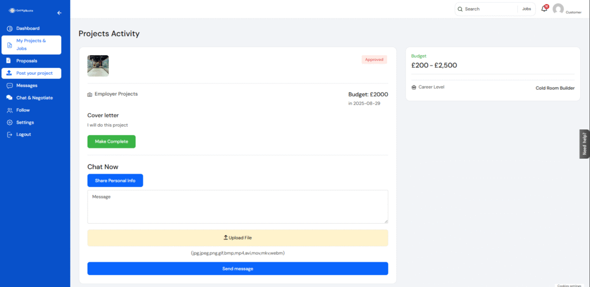Viewport: 590px width, 287px height.
Task: Click the Follow people icon
Action: [9, 110]
